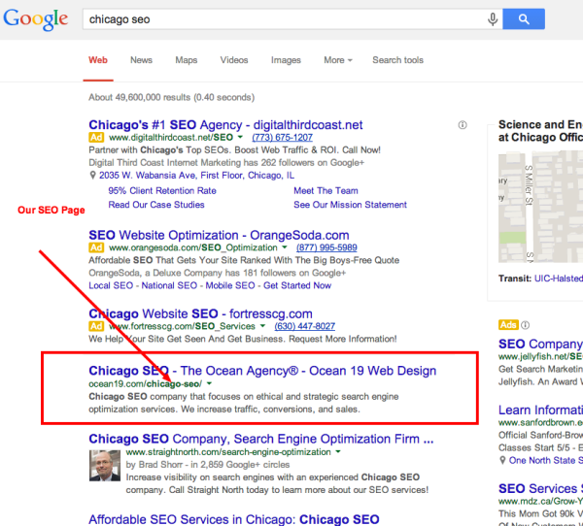Screen dimensions: 583x526
Task: Open the Videos tab
Action: tap(234, 60)
